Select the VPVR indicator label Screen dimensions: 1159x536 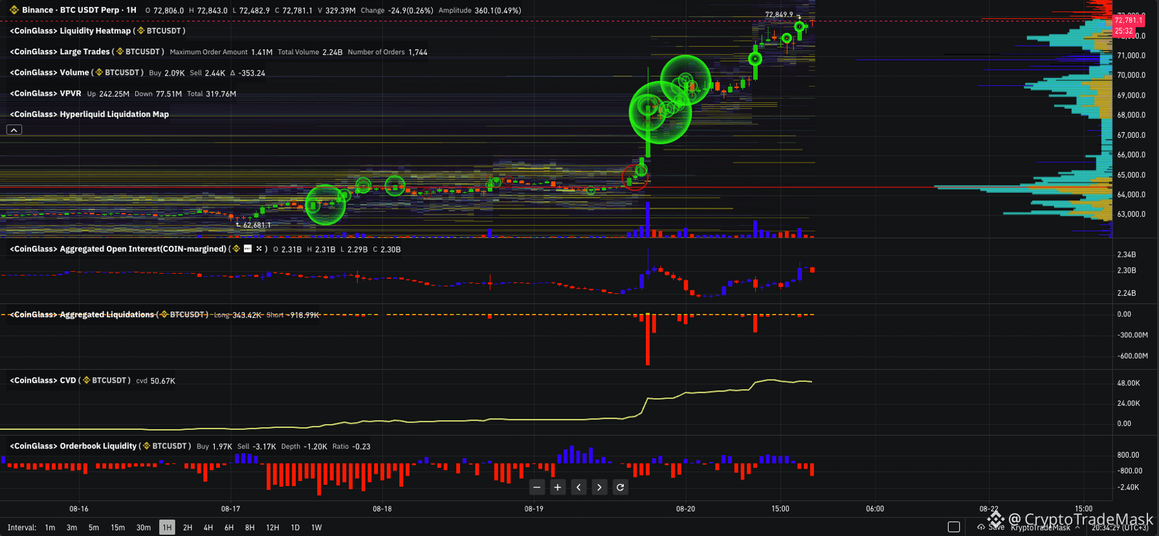coord(45,93)
